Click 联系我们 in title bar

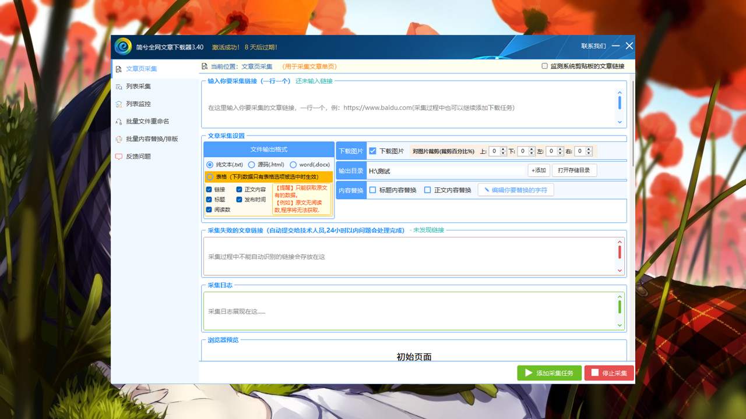click(x=593, y=46)
